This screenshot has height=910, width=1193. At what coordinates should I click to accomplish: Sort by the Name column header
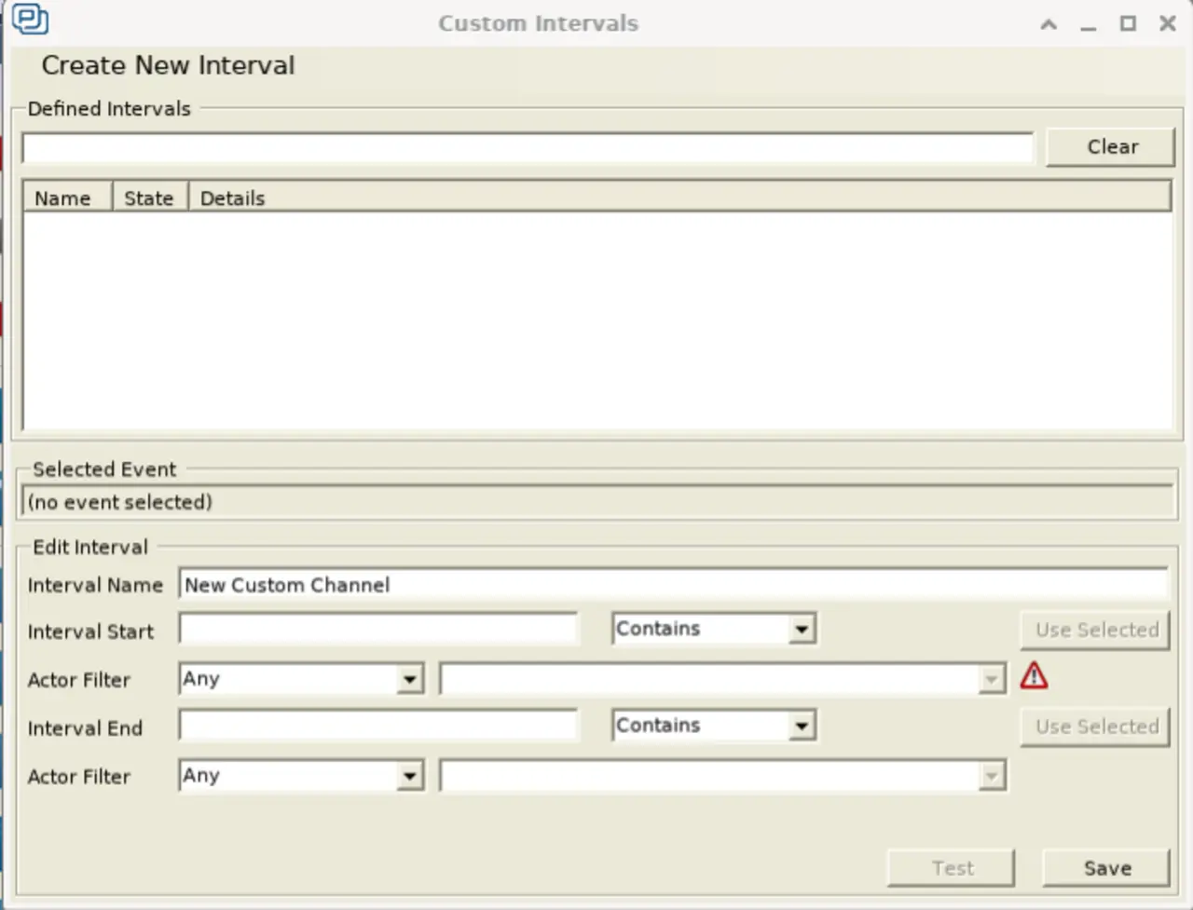(63, 198)
